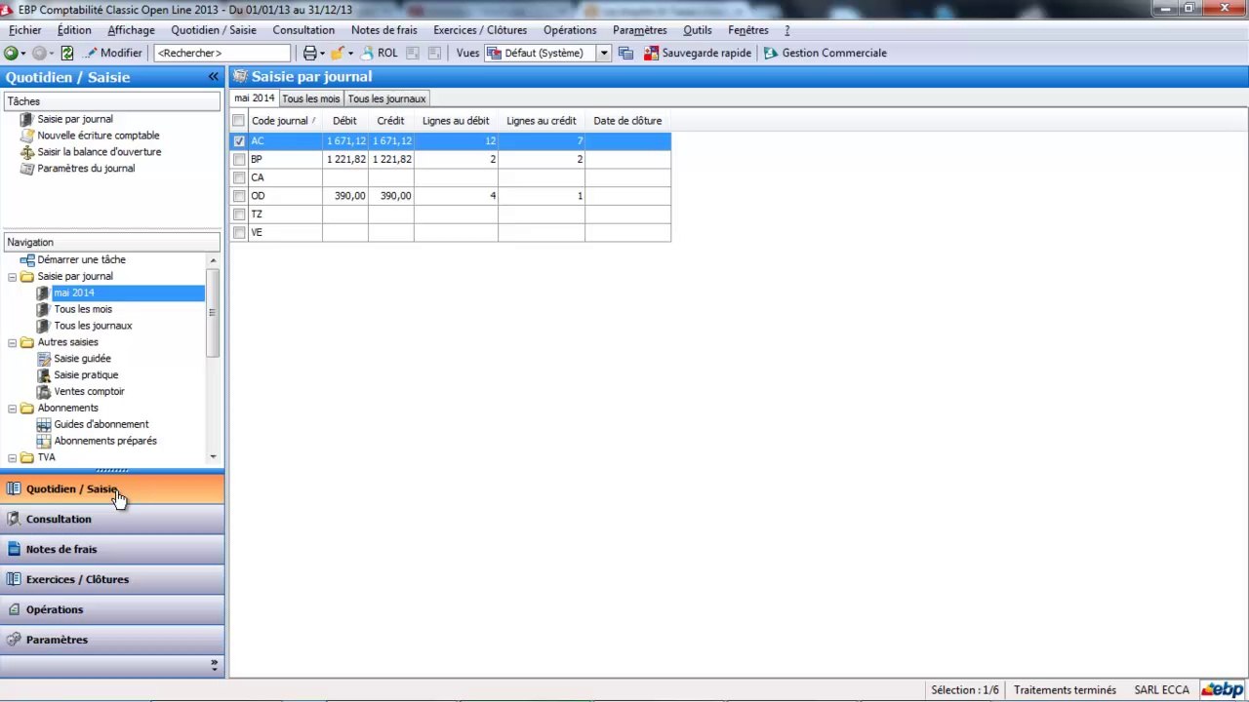Check the VE journal row checkbox
The image size is (1249, 702).
point(239,233)
